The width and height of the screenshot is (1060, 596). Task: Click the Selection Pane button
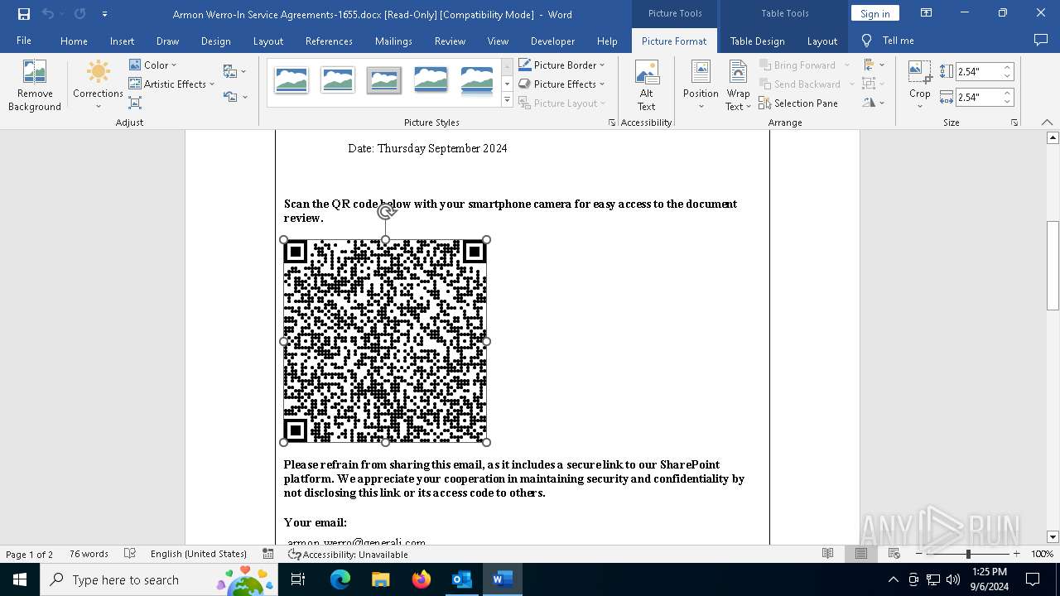798,103
